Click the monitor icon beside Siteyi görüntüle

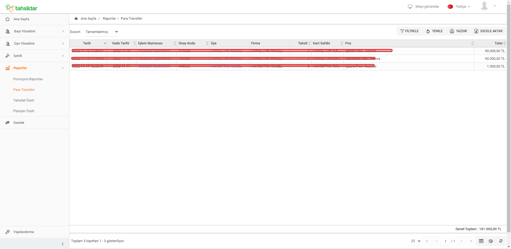pyautogui.click(x=410, y=7)
